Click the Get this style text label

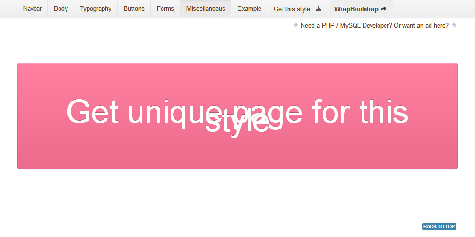(x=291, y=9)
